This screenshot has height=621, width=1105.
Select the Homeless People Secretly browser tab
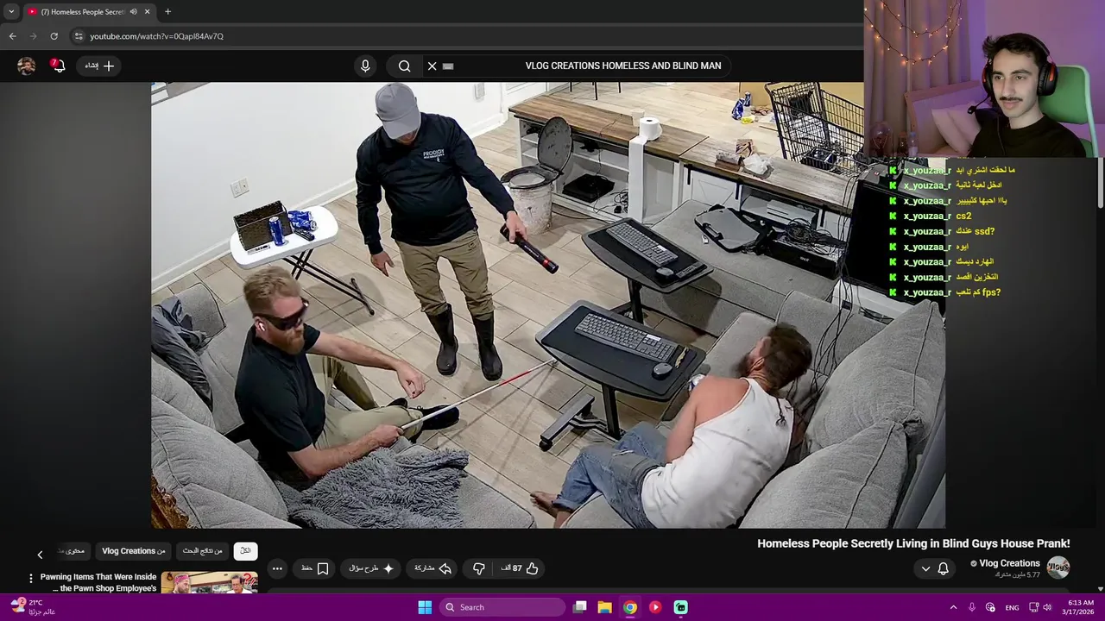click(x=89, y=12)
